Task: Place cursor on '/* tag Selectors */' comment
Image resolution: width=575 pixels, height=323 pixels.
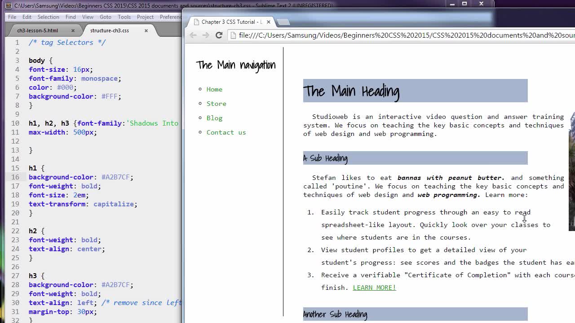Action: pos(67,43)
